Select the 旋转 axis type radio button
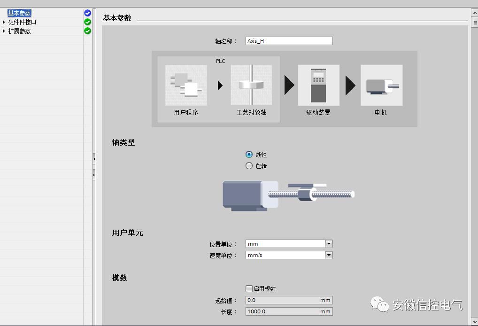Viewport: 478px width, 326px height. coord(249,165)
